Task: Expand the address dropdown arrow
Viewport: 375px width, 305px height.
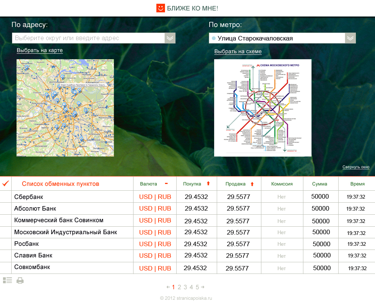Action: 170,38
